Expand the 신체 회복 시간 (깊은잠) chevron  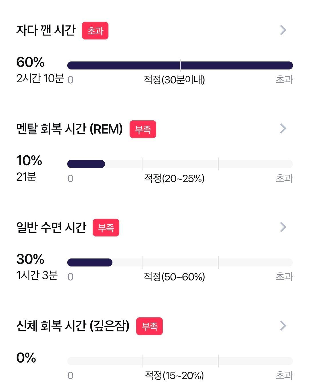(x=283, y=326)
